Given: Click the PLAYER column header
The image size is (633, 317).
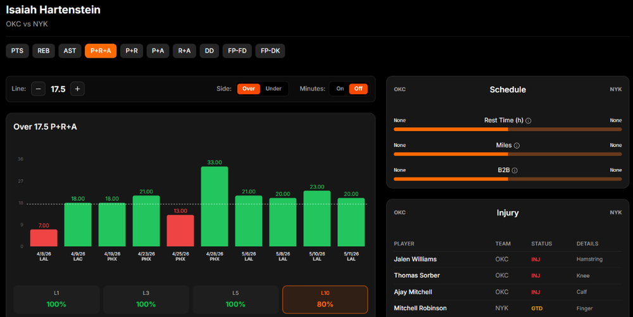Looking at the screenshot, I should point(404,244).
